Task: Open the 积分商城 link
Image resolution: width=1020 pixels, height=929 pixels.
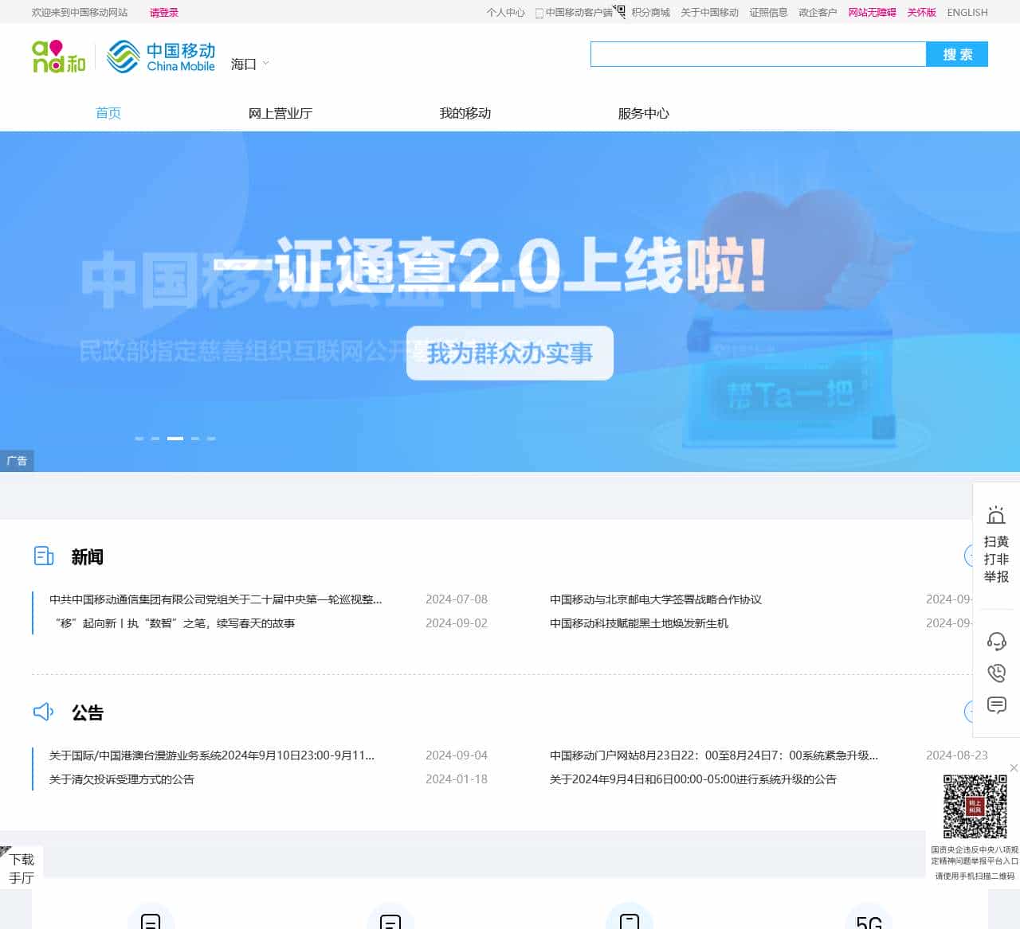Action: (651, 13)
